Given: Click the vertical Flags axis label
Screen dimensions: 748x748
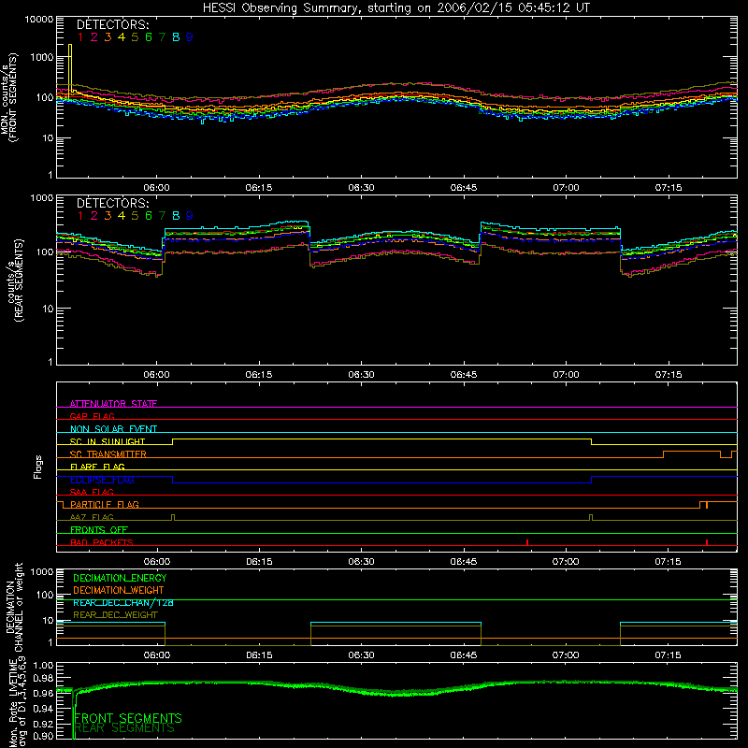Looking at the screenshot, I should click(38, 467).
